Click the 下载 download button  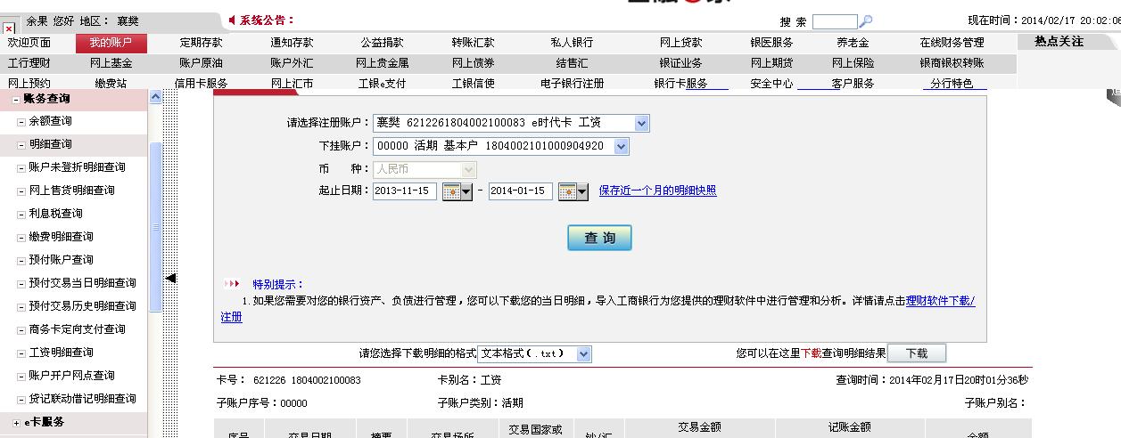pyautogui.click(x=916, y=353)
